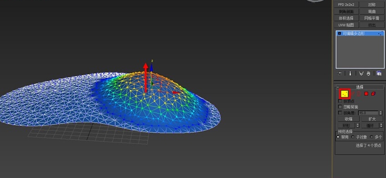This screenshot has width=386, height=178.
Task: Apply the UVW 贴图 modifier button
Action: tap(346, 25)
